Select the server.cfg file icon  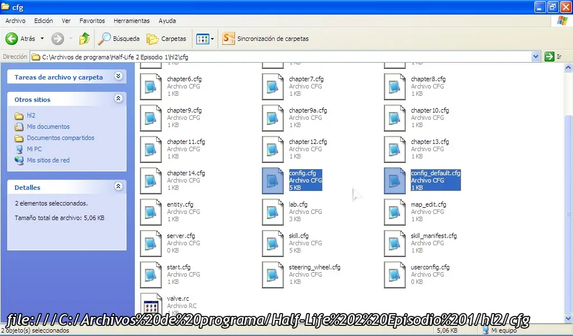coord(151,244)
